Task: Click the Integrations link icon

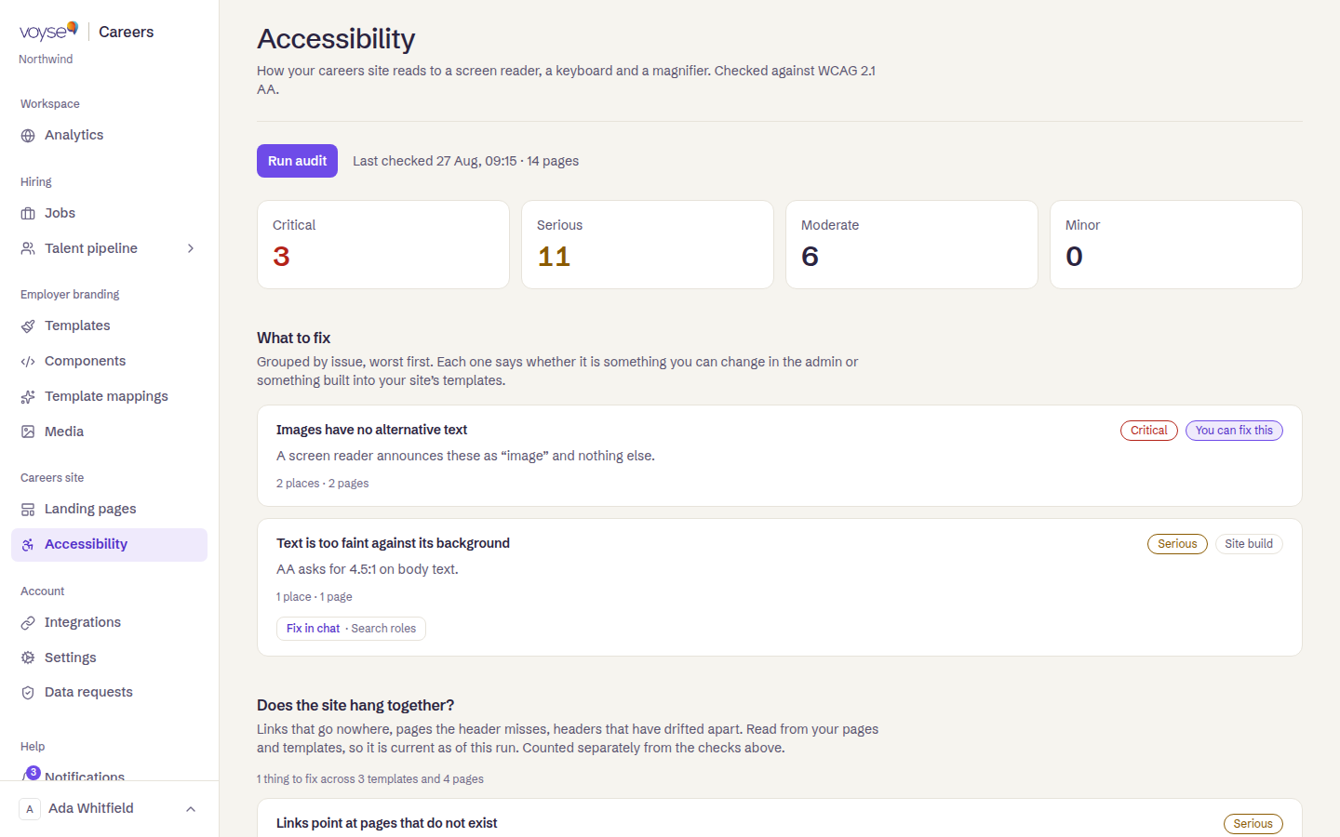Action: (x=28, y=623)
